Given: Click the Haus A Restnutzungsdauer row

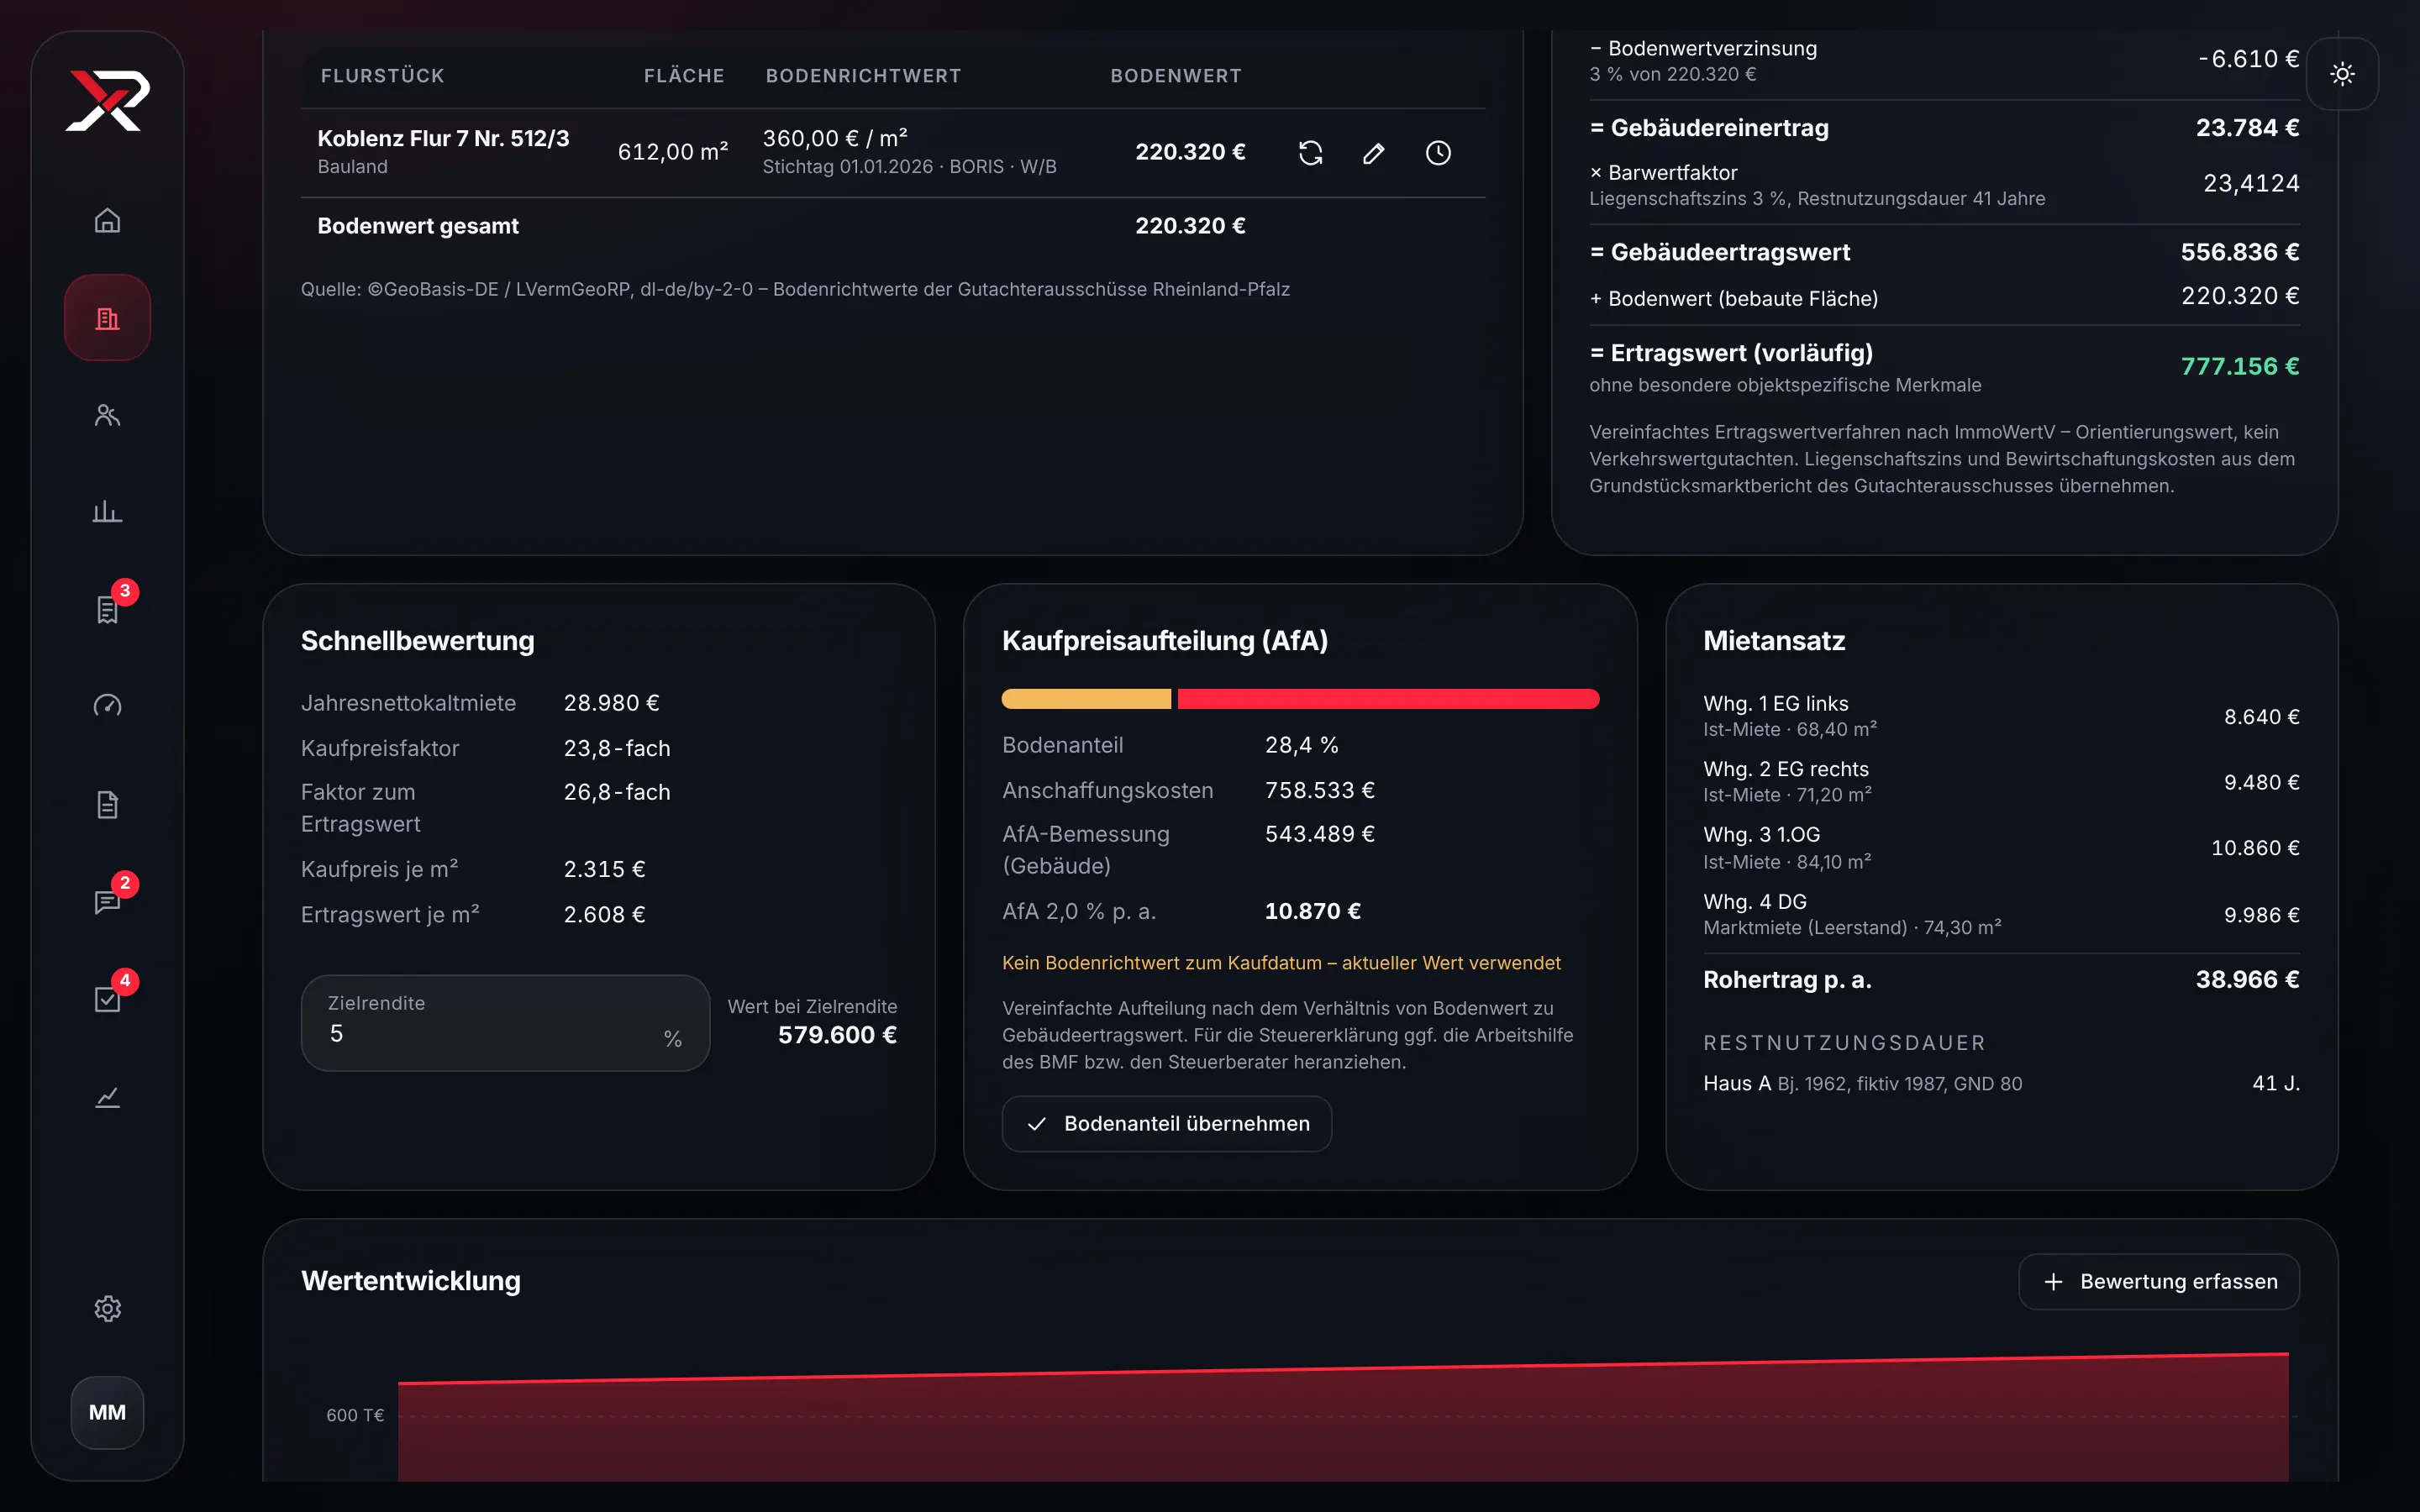Looking at the screenshot, I should click(x=2001, y=1083).
